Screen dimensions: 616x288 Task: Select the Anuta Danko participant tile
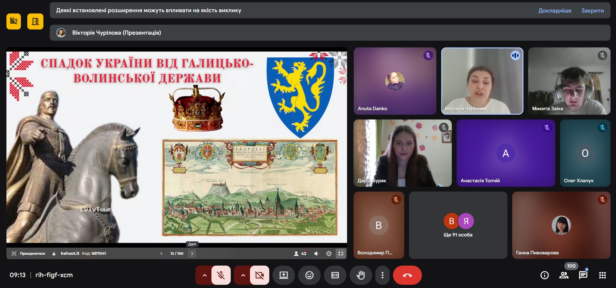tap(395, 81)
